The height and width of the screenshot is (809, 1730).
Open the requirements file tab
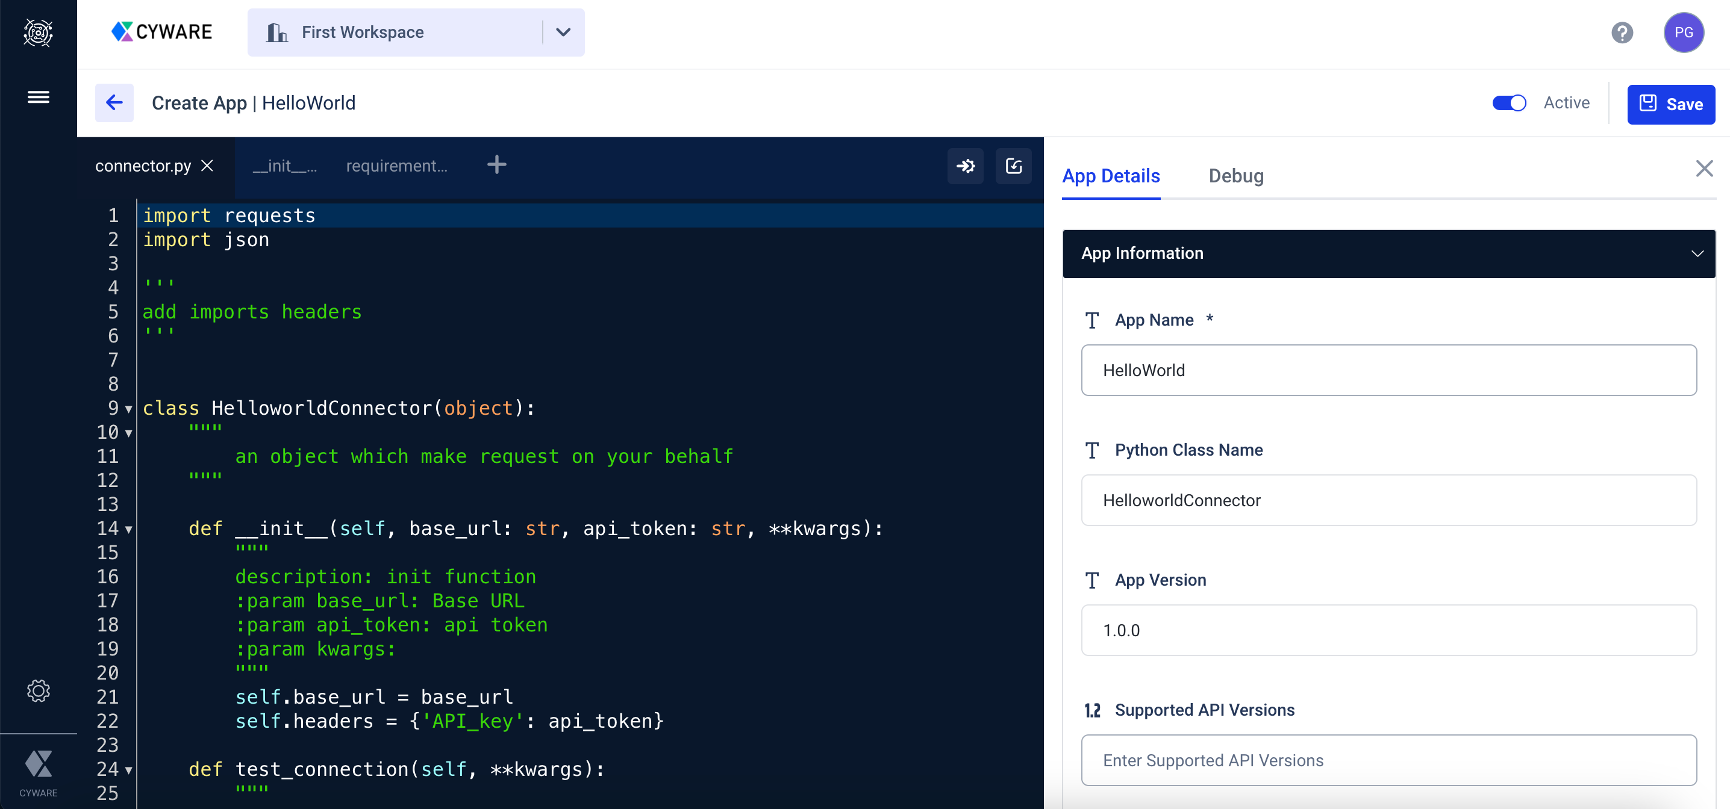pyautogui.click(x=396, y=166)
